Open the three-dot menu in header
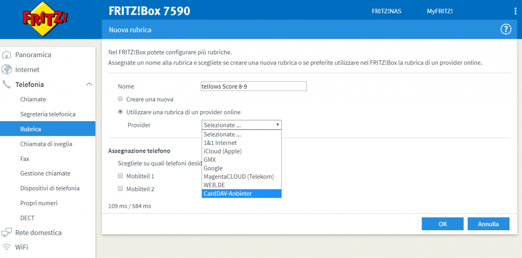This screenshot has width=522, height=258. 515,11
